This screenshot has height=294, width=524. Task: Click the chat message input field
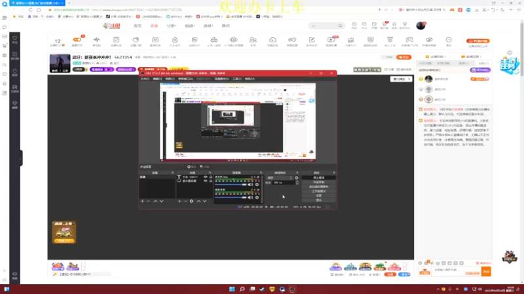click(x=457, y=271)
